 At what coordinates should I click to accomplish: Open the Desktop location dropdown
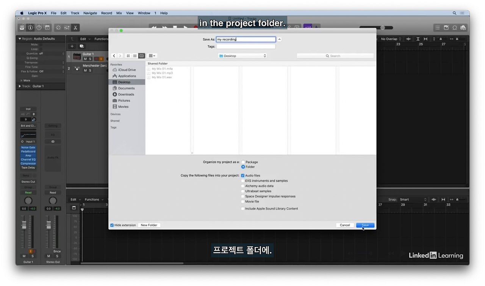[242, 56]
